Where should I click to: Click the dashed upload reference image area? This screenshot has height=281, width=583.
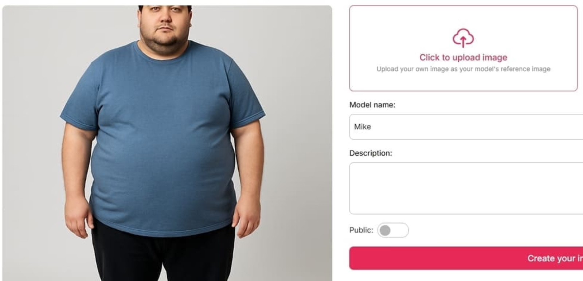tap(463, 47)
